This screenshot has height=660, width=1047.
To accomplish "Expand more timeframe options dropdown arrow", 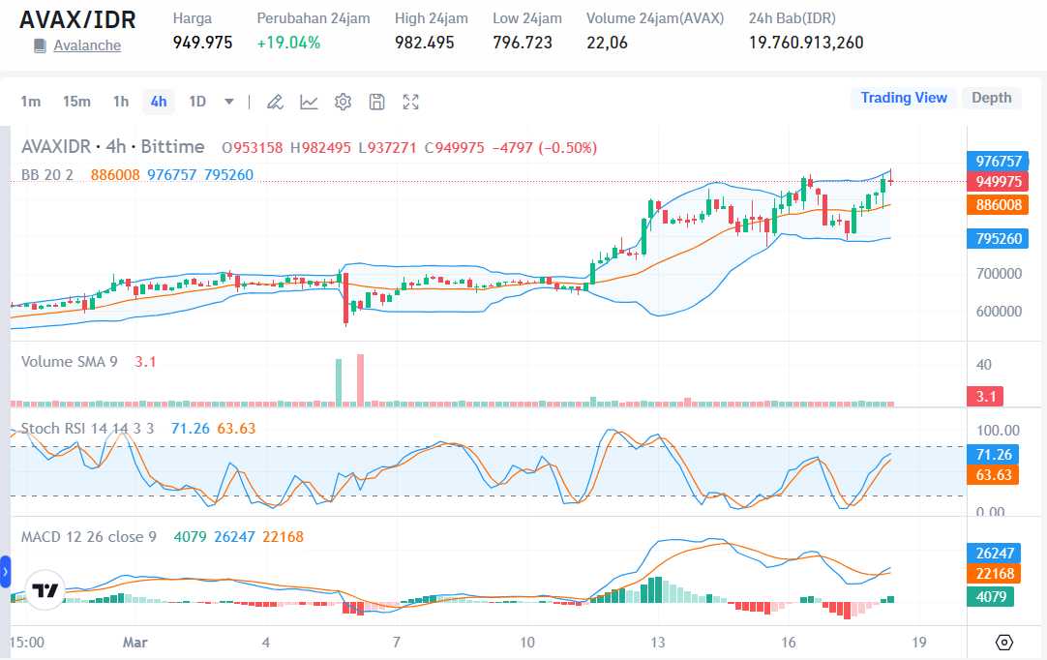I will coord(229,102).
